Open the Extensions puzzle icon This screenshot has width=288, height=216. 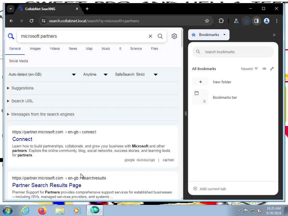click(x=221, y=21)
